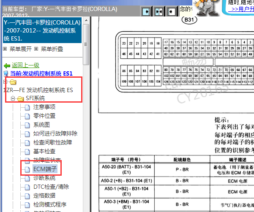The width and height of the screenshot is (254, 212).
Task: Select 当前:发动机控制系统 ES1 link
Action: click(41, 73)
